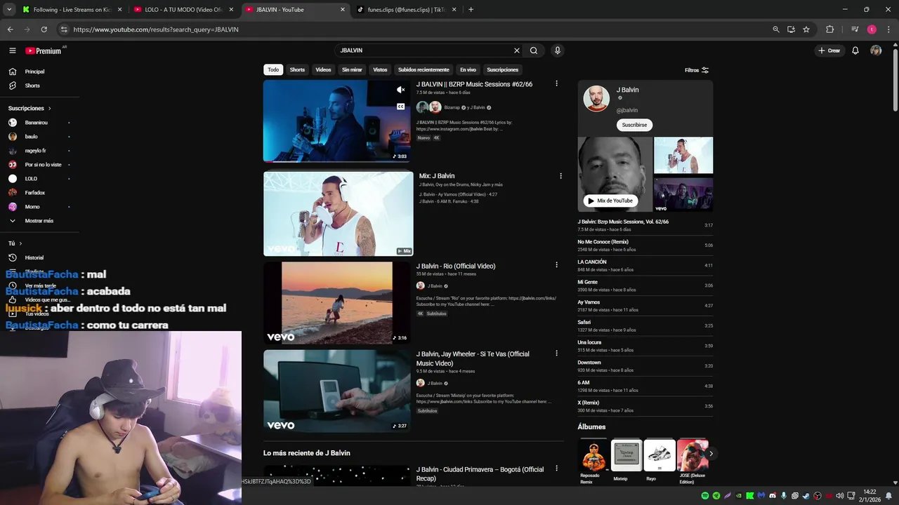The width and height of the screenshot is (899, 505).
Task: Open YouTube notifications bell
Action: pyautogui.click(x=855, y=50)
